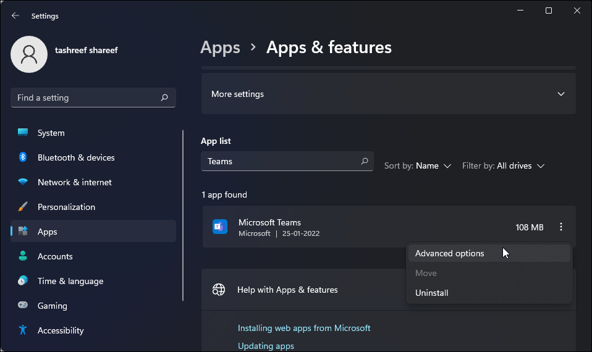The width and height of the screenshot is (592, 352).
Task: Click the three-dot menu beside Microsoft Teams
Action: pos(561,227)
